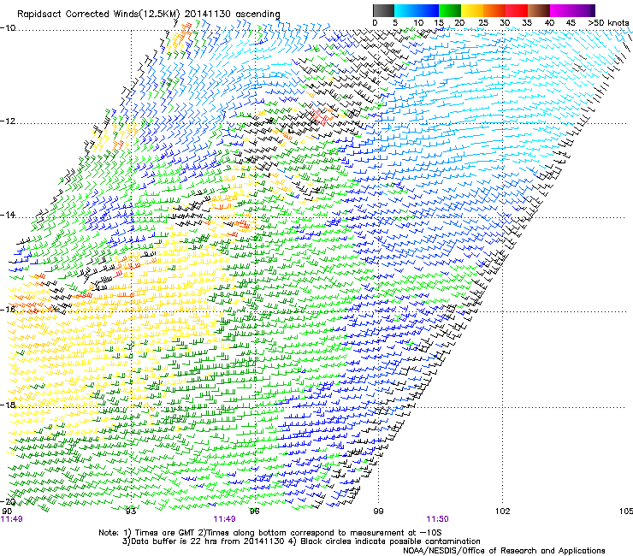Click the 'NOAA/NESDIS/Office of Research and Applications' credit

(504, 551)
